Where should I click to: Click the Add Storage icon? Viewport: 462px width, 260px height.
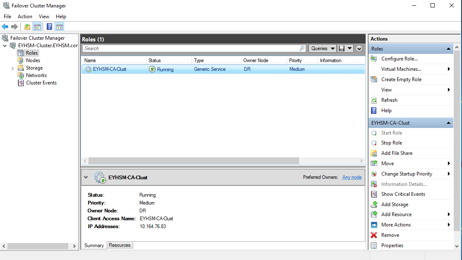click(x=374, y=204)
